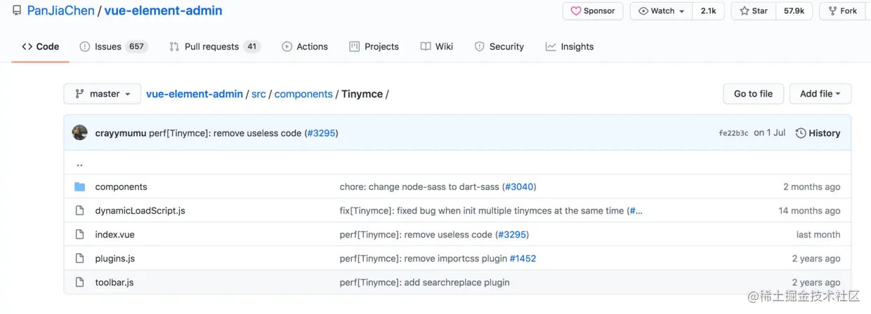Image resolution: width=871 pixels, height=314 pixels.
Task: Click the Sponsor heart button
Action: pyautogui.click(x=592, y=11)
